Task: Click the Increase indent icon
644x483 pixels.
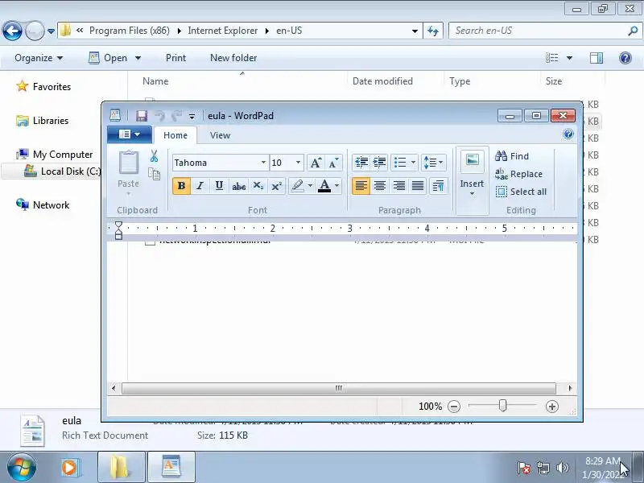Action: 379,163
